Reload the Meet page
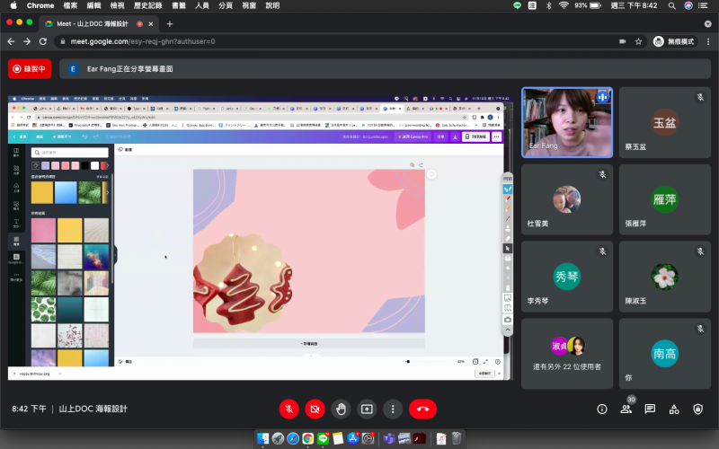Screen dimensions: 719x449 click(x=43, y=41)
